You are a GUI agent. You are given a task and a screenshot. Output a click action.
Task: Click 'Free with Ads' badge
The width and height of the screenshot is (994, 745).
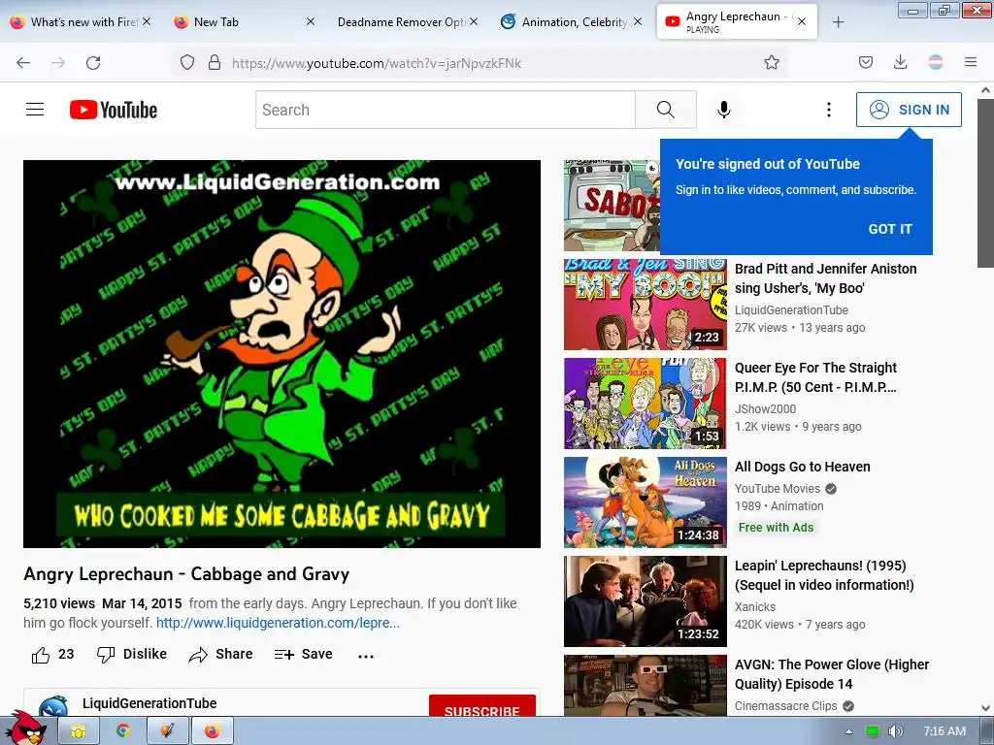click(x=776, y=527)
